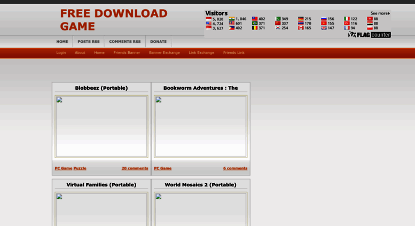The width and height of the screenshot is (415, 226).
Task: Click the Bookworm Adventures post thumbnail image
Action: click(x=201, y=127)
